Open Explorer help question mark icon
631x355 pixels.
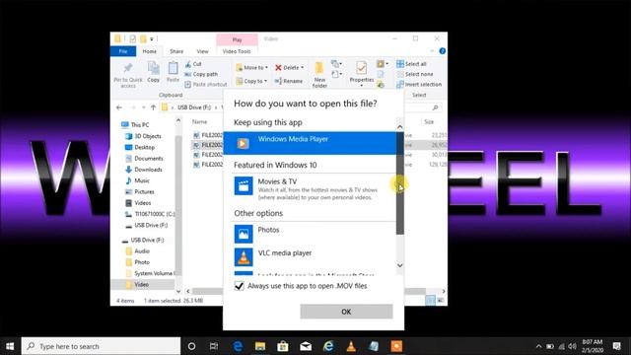443,51
